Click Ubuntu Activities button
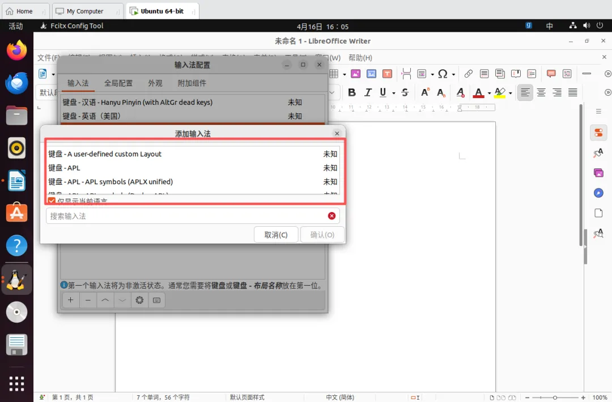 pyautogui.click(x=16, y=26)
